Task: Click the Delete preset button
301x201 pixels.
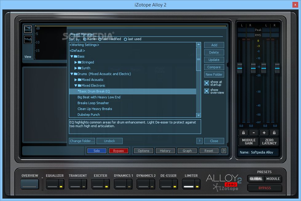Action: coord(214,52)
